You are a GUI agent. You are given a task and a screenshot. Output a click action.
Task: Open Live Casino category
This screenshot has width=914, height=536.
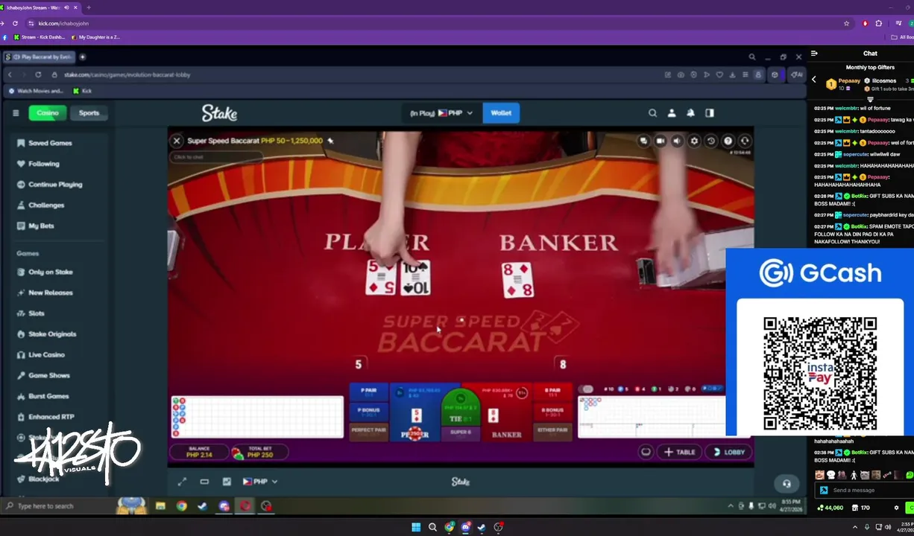coord(46,355)
